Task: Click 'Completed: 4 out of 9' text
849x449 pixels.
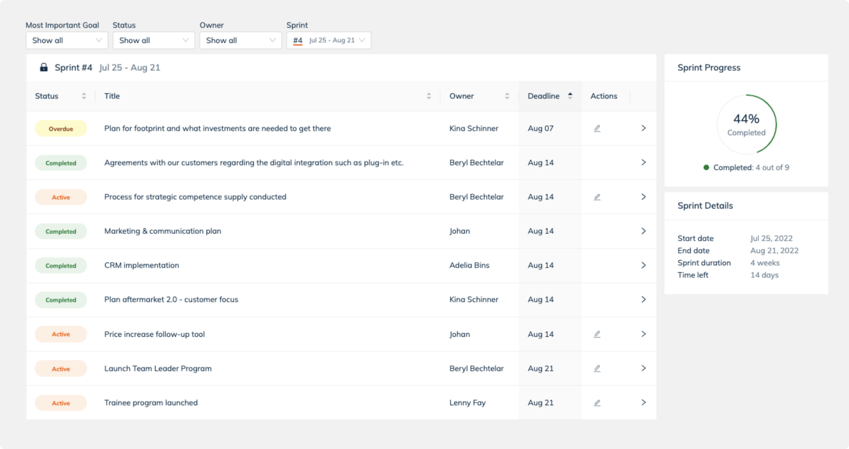Action: point(751,168)
